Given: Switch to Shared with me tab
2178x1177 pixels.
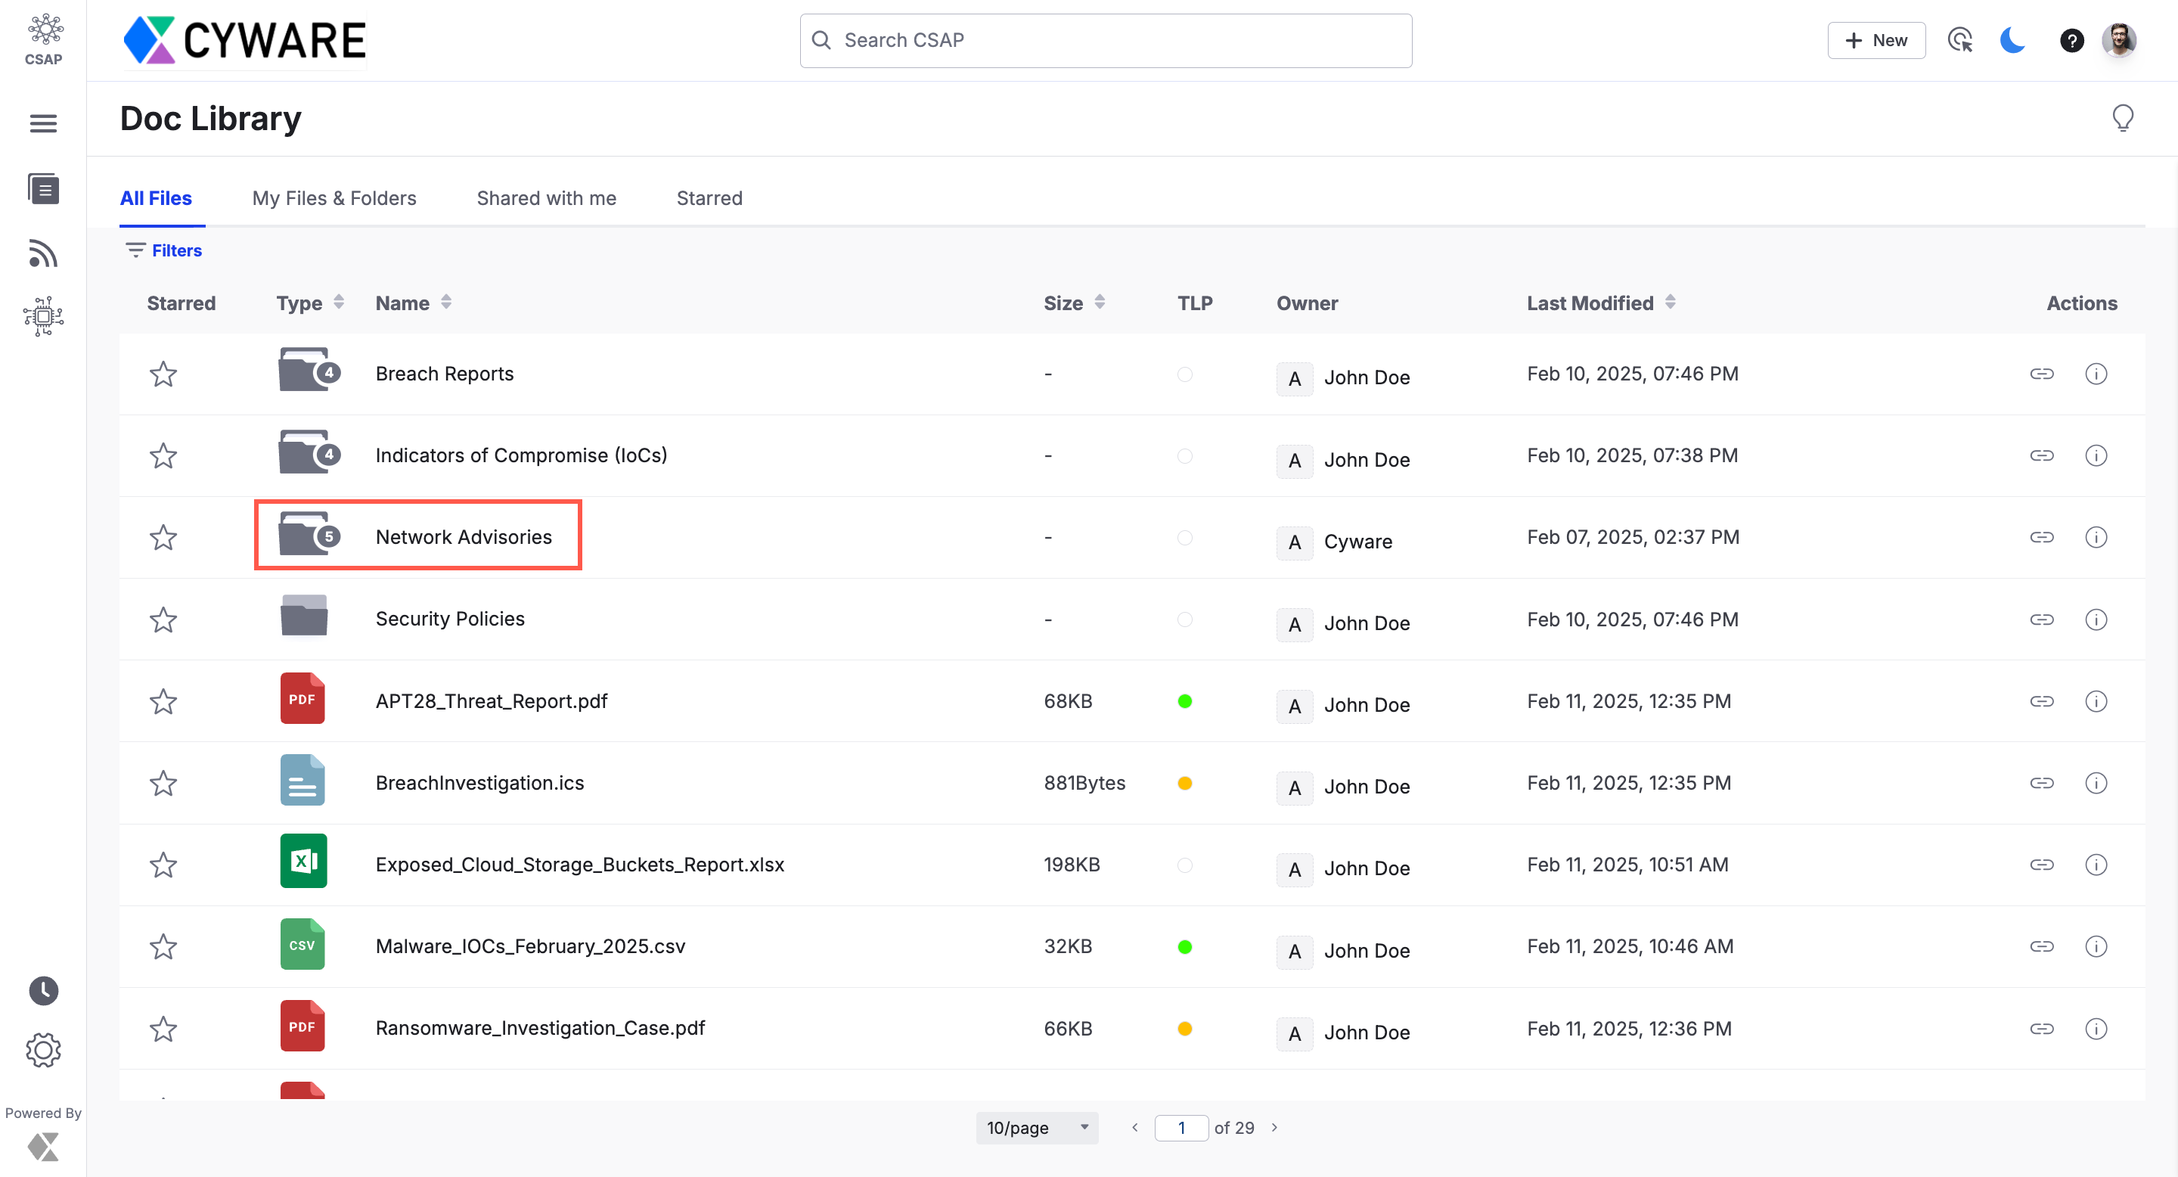Looking at the screenshot, I should [x=546, y=198].
